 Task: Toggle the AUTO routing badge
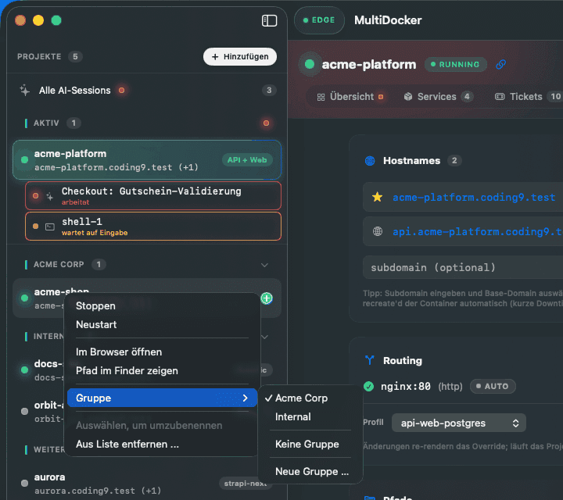tap(493, 386)
